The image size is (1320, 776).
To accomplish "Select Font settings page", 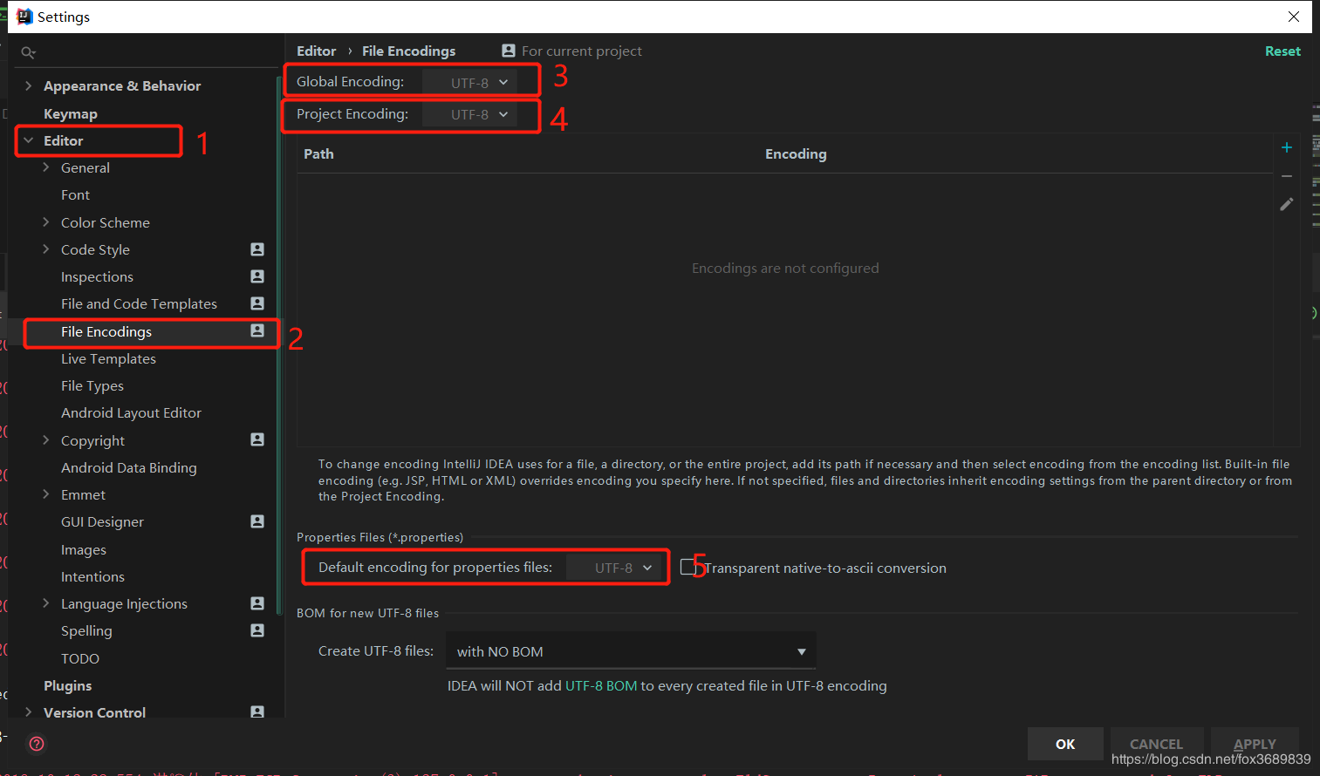I will point(75,195).
